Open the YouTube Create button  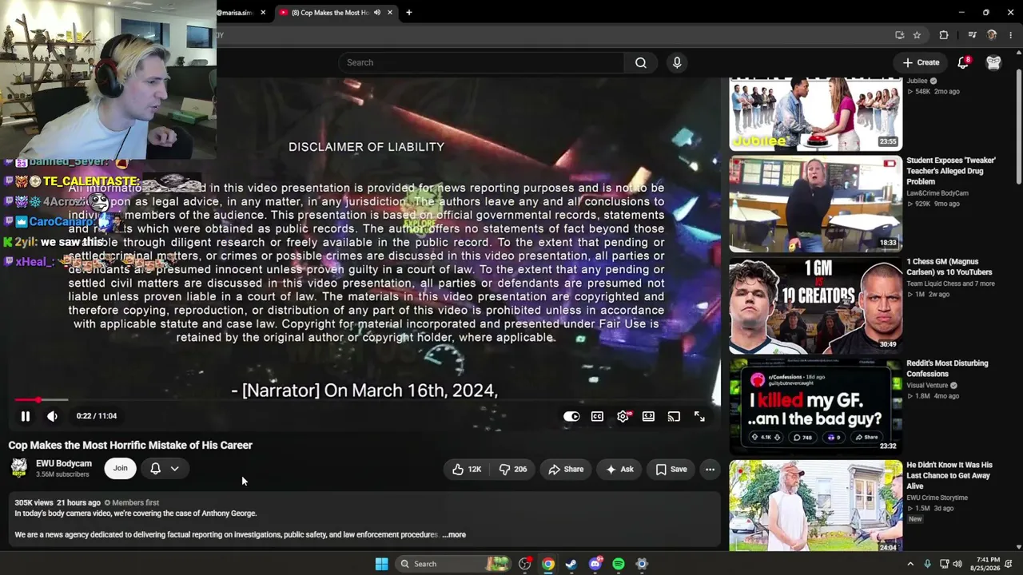click(921, 62)
